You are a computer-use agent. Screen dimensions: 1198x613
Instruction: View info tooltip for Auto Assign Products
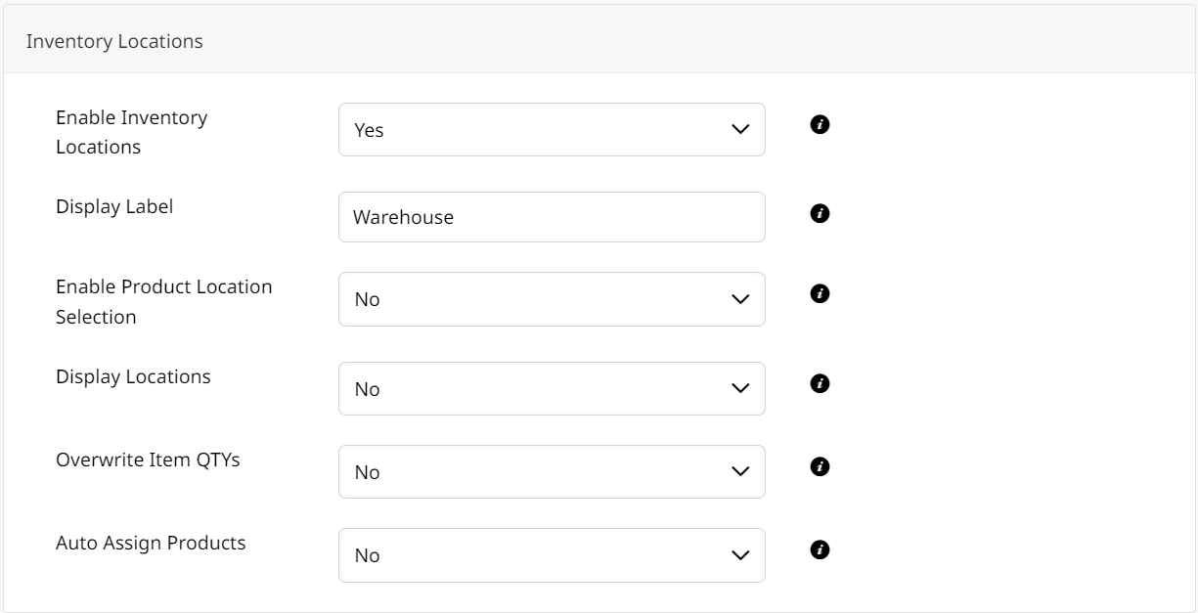819,549
